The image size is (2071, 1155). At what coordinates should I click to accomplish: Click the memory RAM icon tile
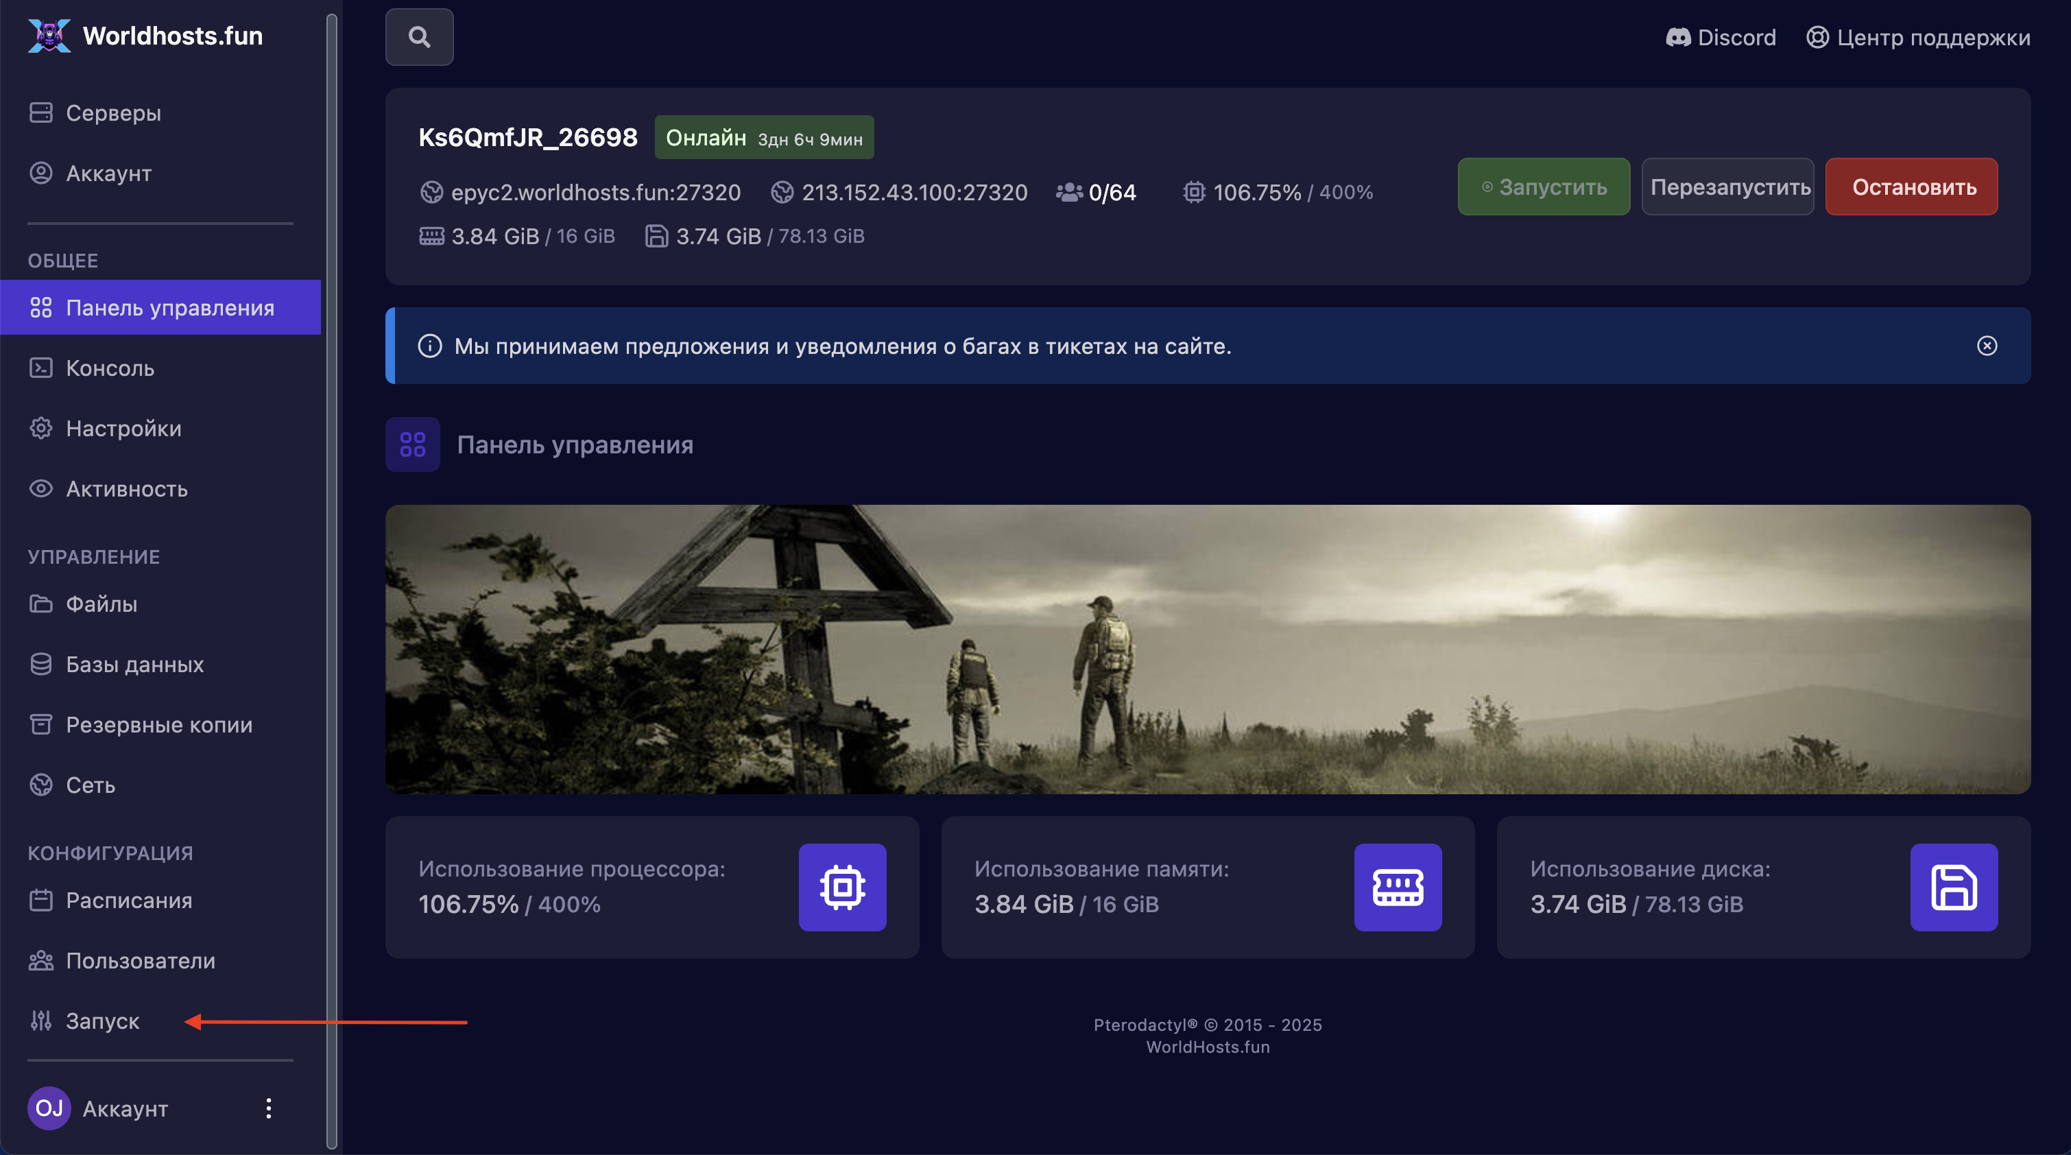click(x=1398, y=887)
